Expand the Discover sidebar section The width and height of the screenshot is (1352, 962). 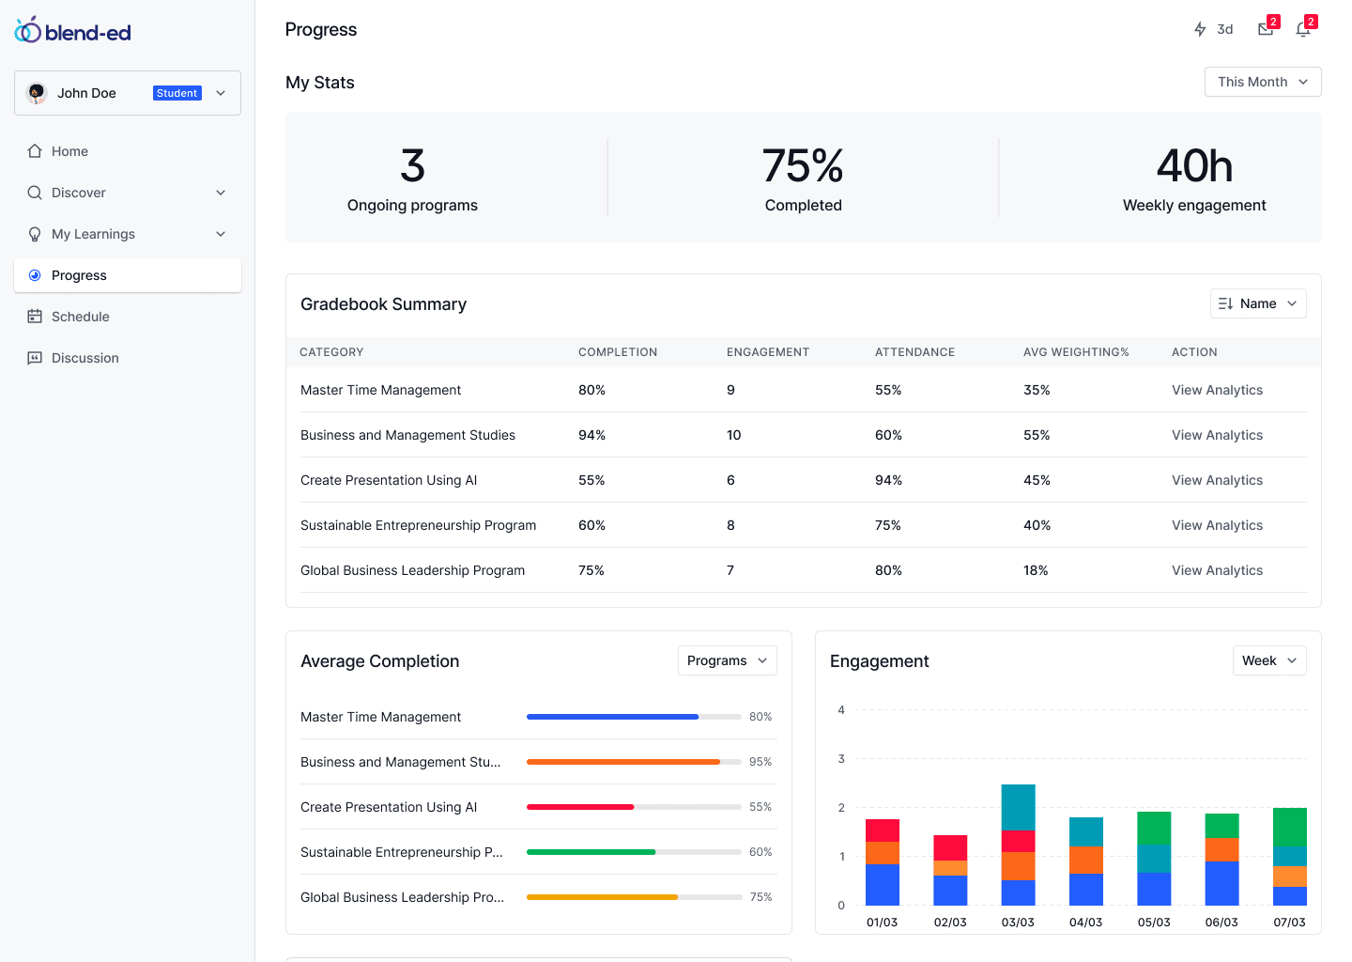220,193
